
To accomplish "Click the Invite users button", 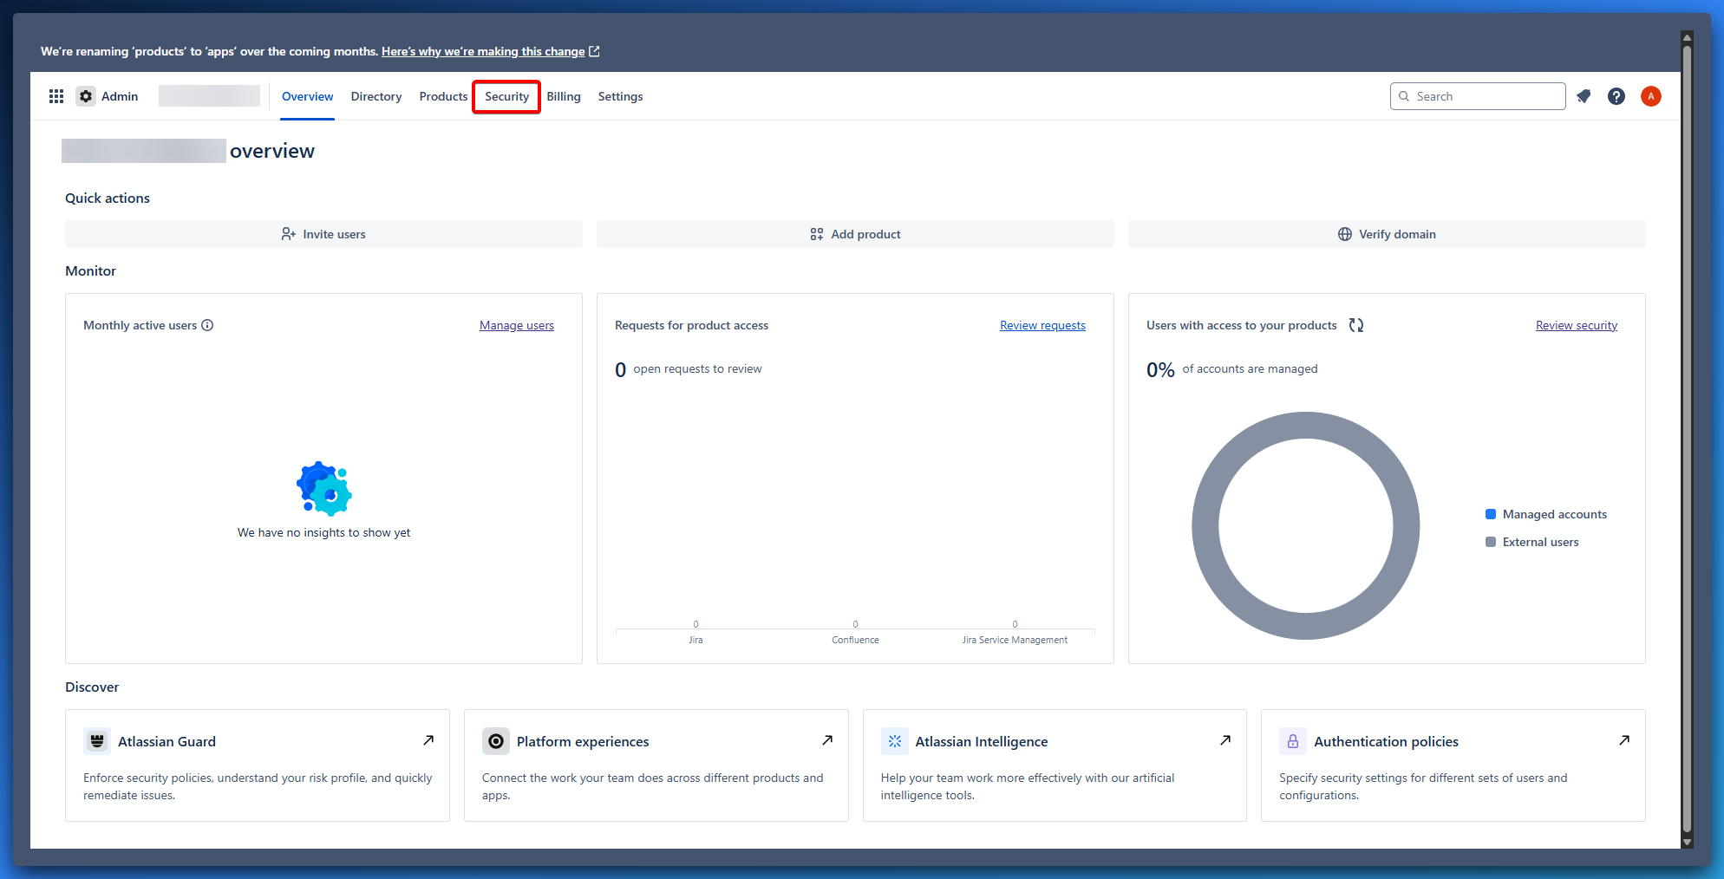I will click(323, 234).
